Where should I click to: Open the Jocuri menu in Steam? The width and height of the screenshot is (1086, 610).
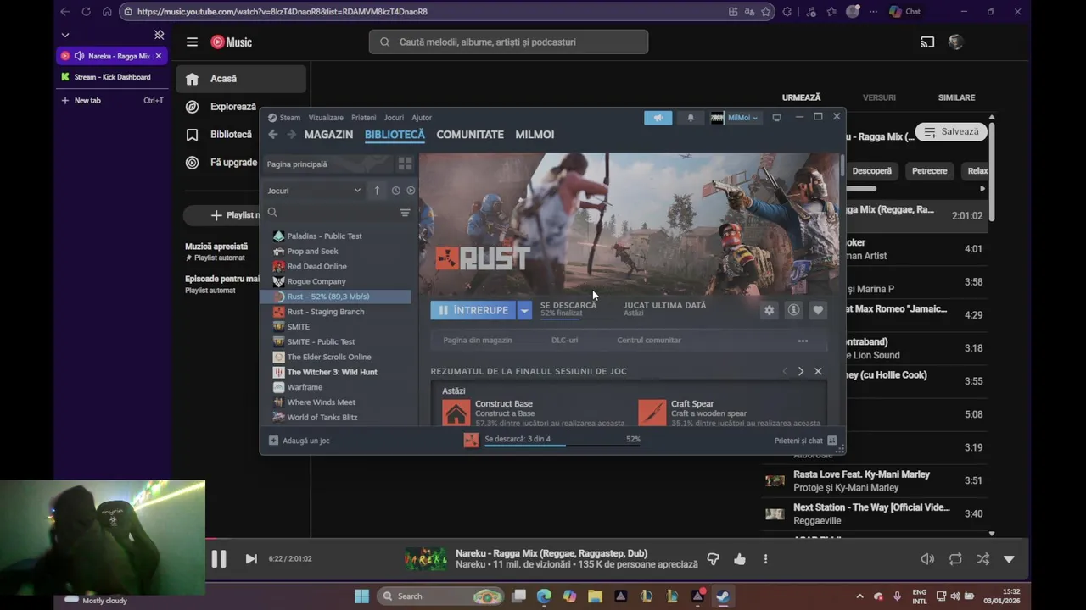[394, 118]
